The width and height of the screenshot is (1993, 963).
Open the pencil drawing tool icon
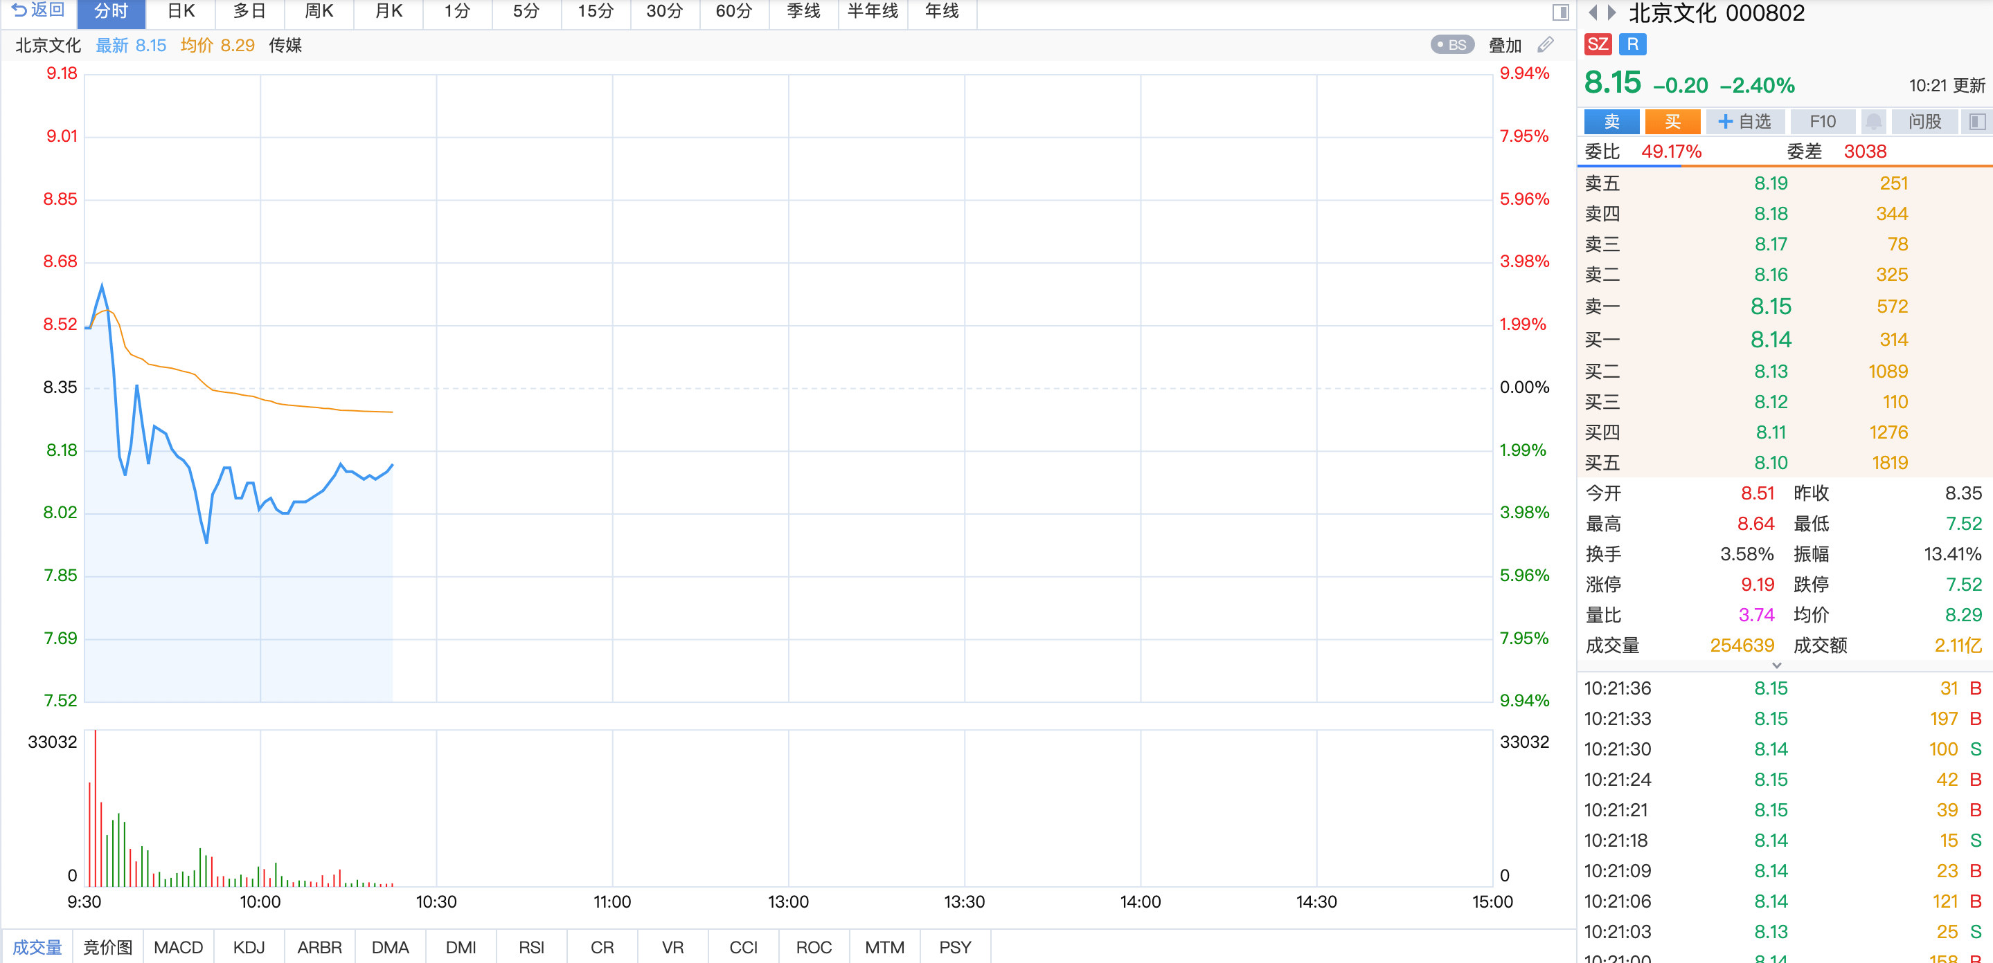[1546, 45]
